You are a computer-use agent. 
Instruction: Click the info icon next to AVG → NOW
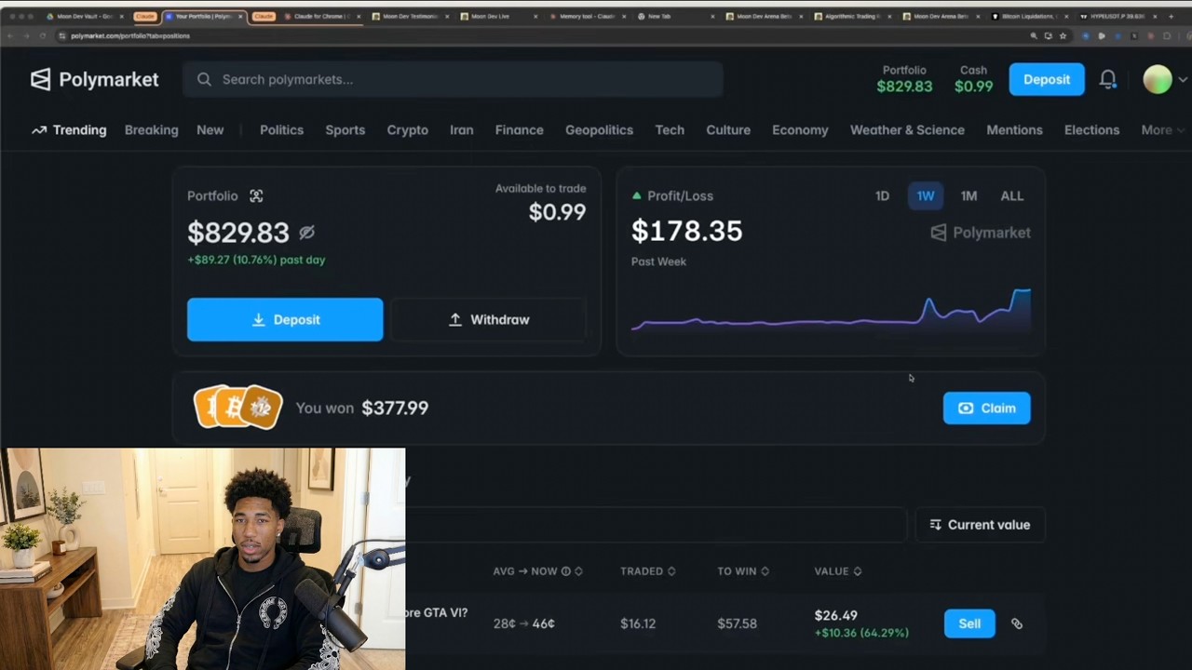click(565, 571)
